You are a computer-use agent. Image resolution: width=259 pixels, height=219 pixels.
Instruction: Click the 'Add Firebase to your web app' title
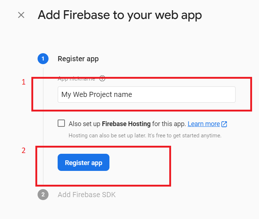(120, 15)
